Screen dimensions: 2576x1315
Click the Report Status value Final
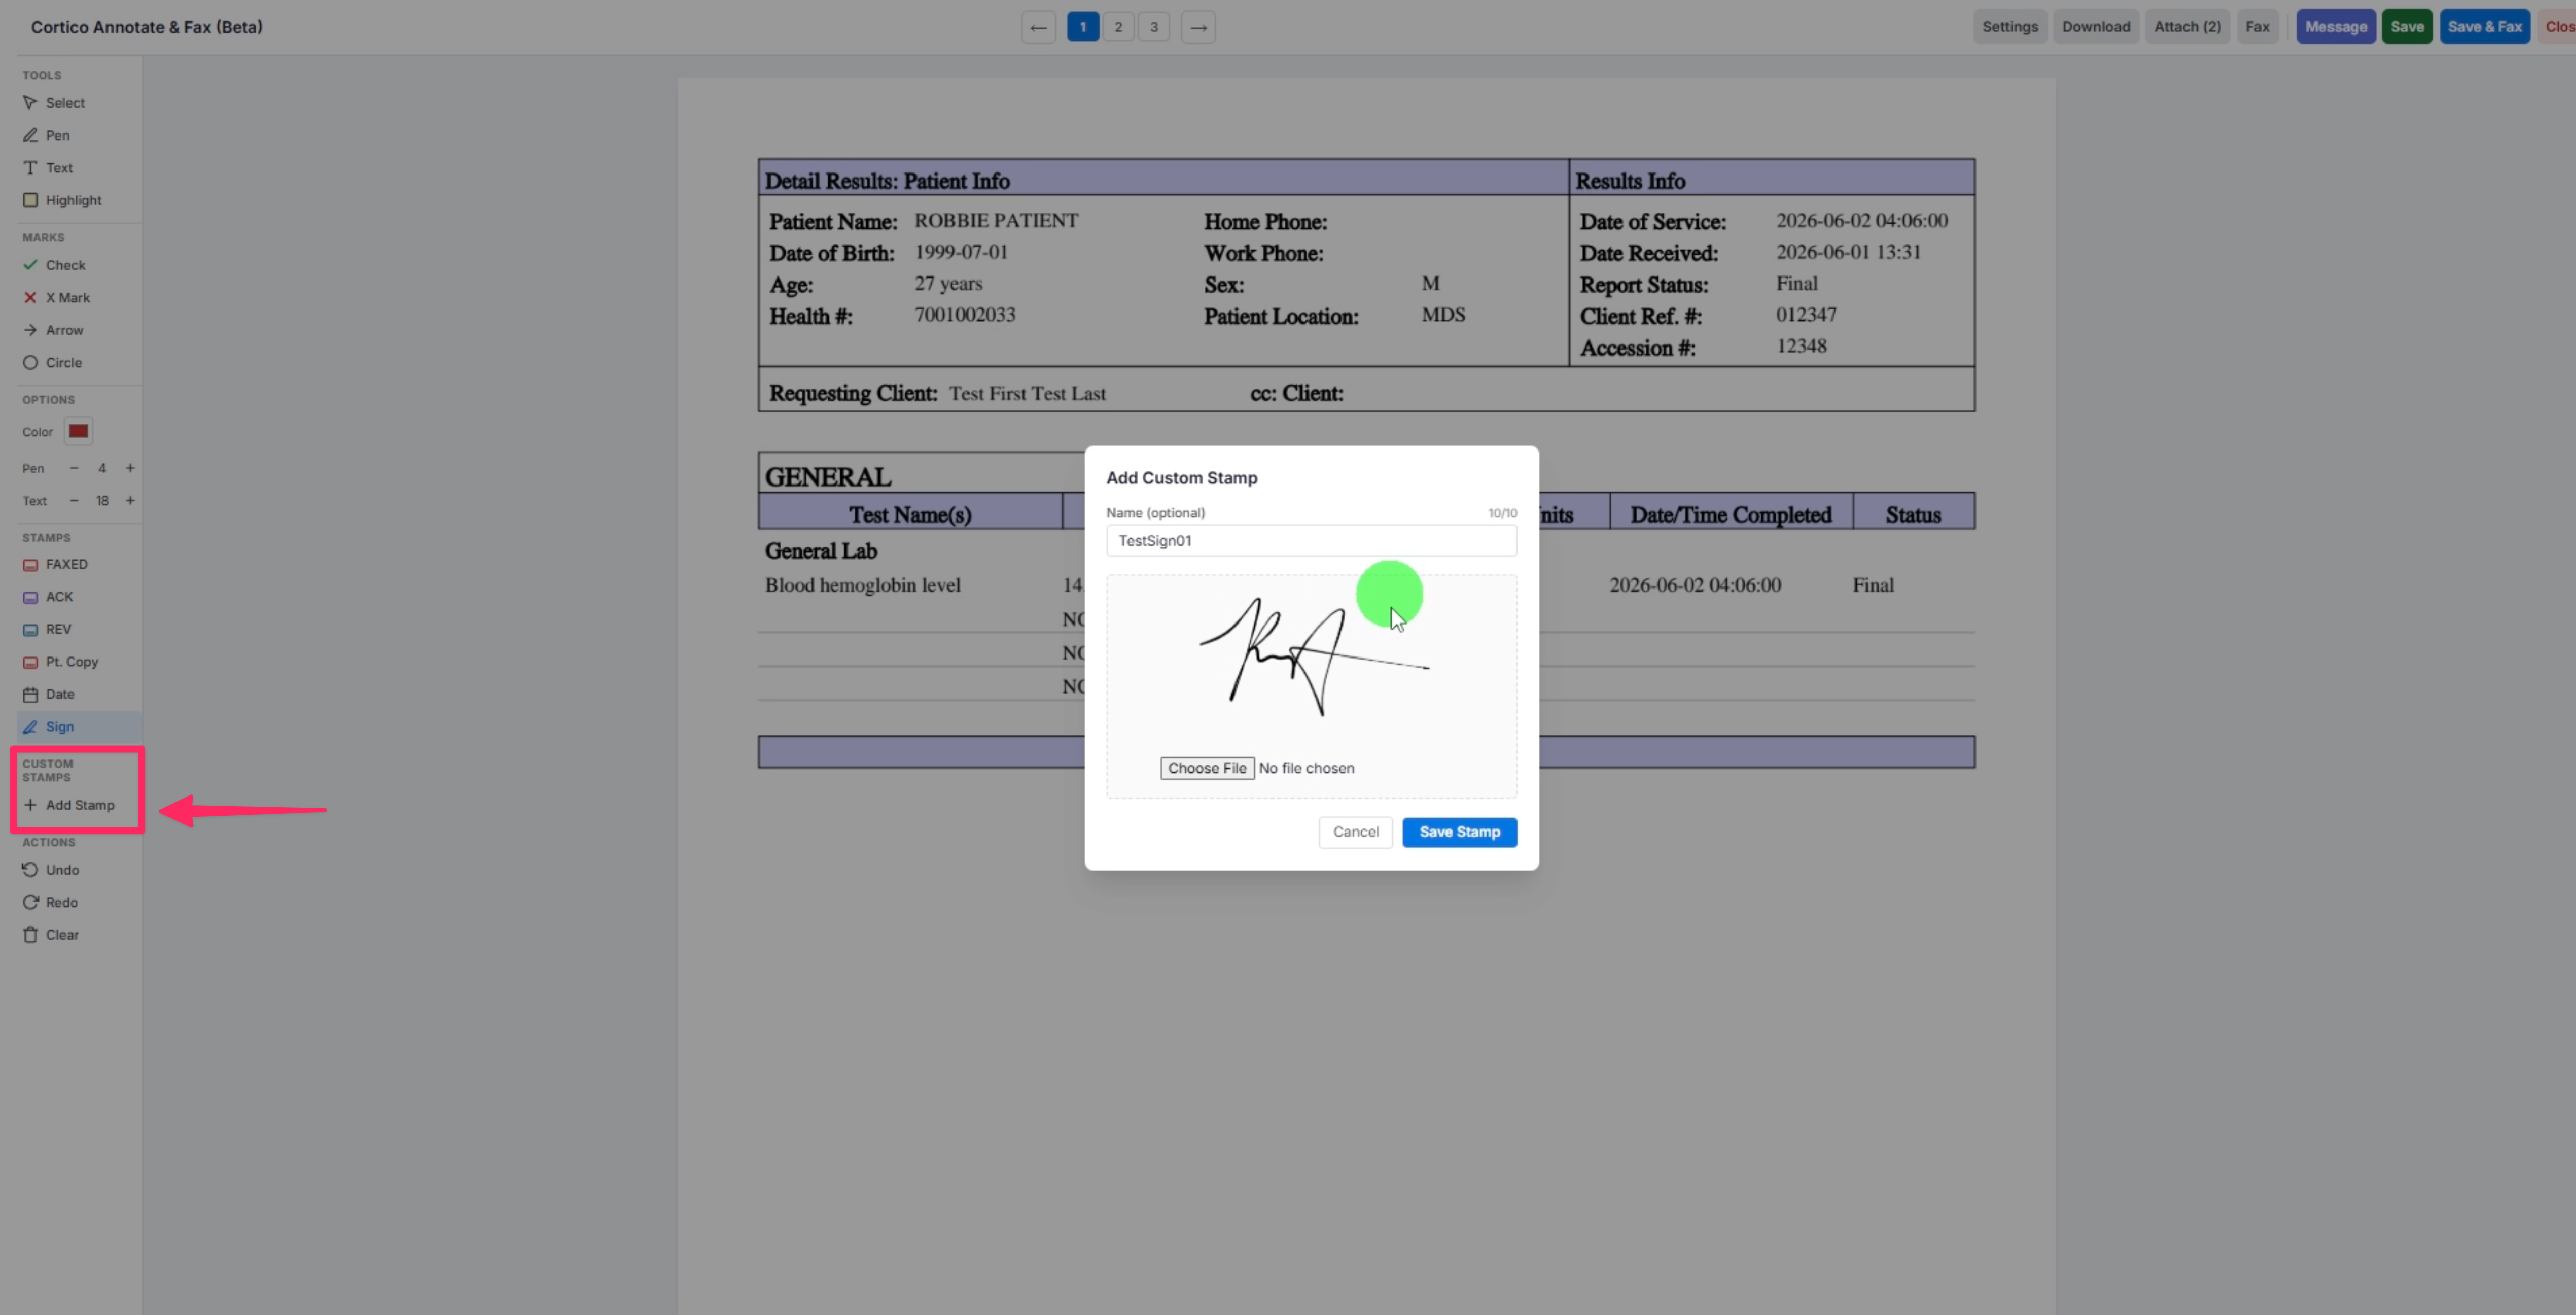1796,284
